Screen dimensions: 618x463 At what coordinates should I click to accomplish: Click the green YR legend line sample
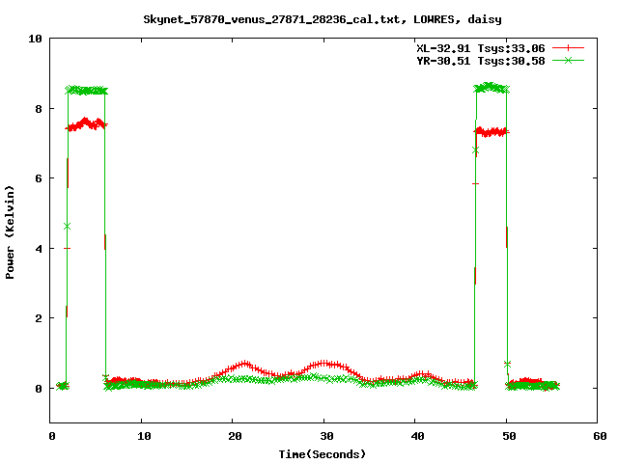(568, 60)
